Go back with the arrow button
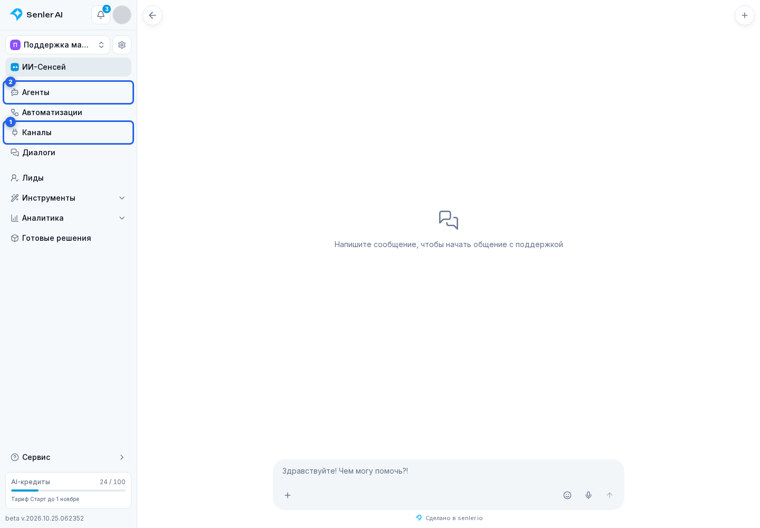The width and height of the screenshot is (760, 528). (153, 15)
